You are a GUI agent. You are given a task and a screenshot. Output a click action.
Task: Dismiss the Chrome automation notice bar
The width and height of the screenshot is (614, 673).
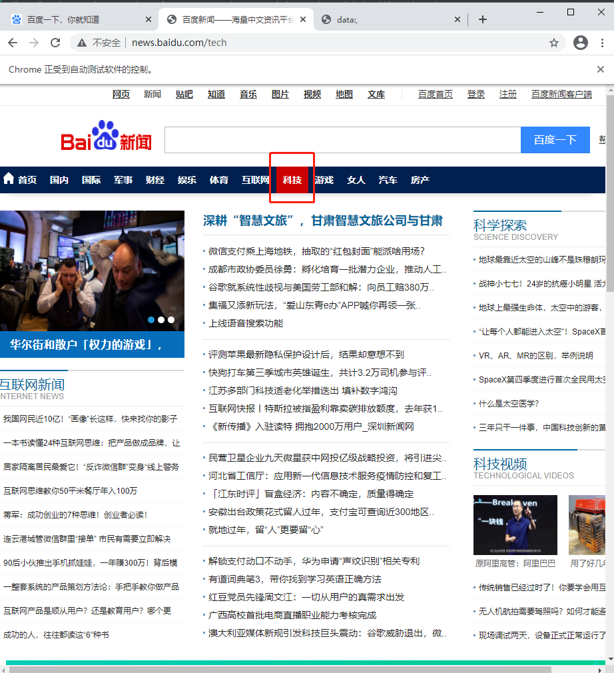click(x=601, y=69)
